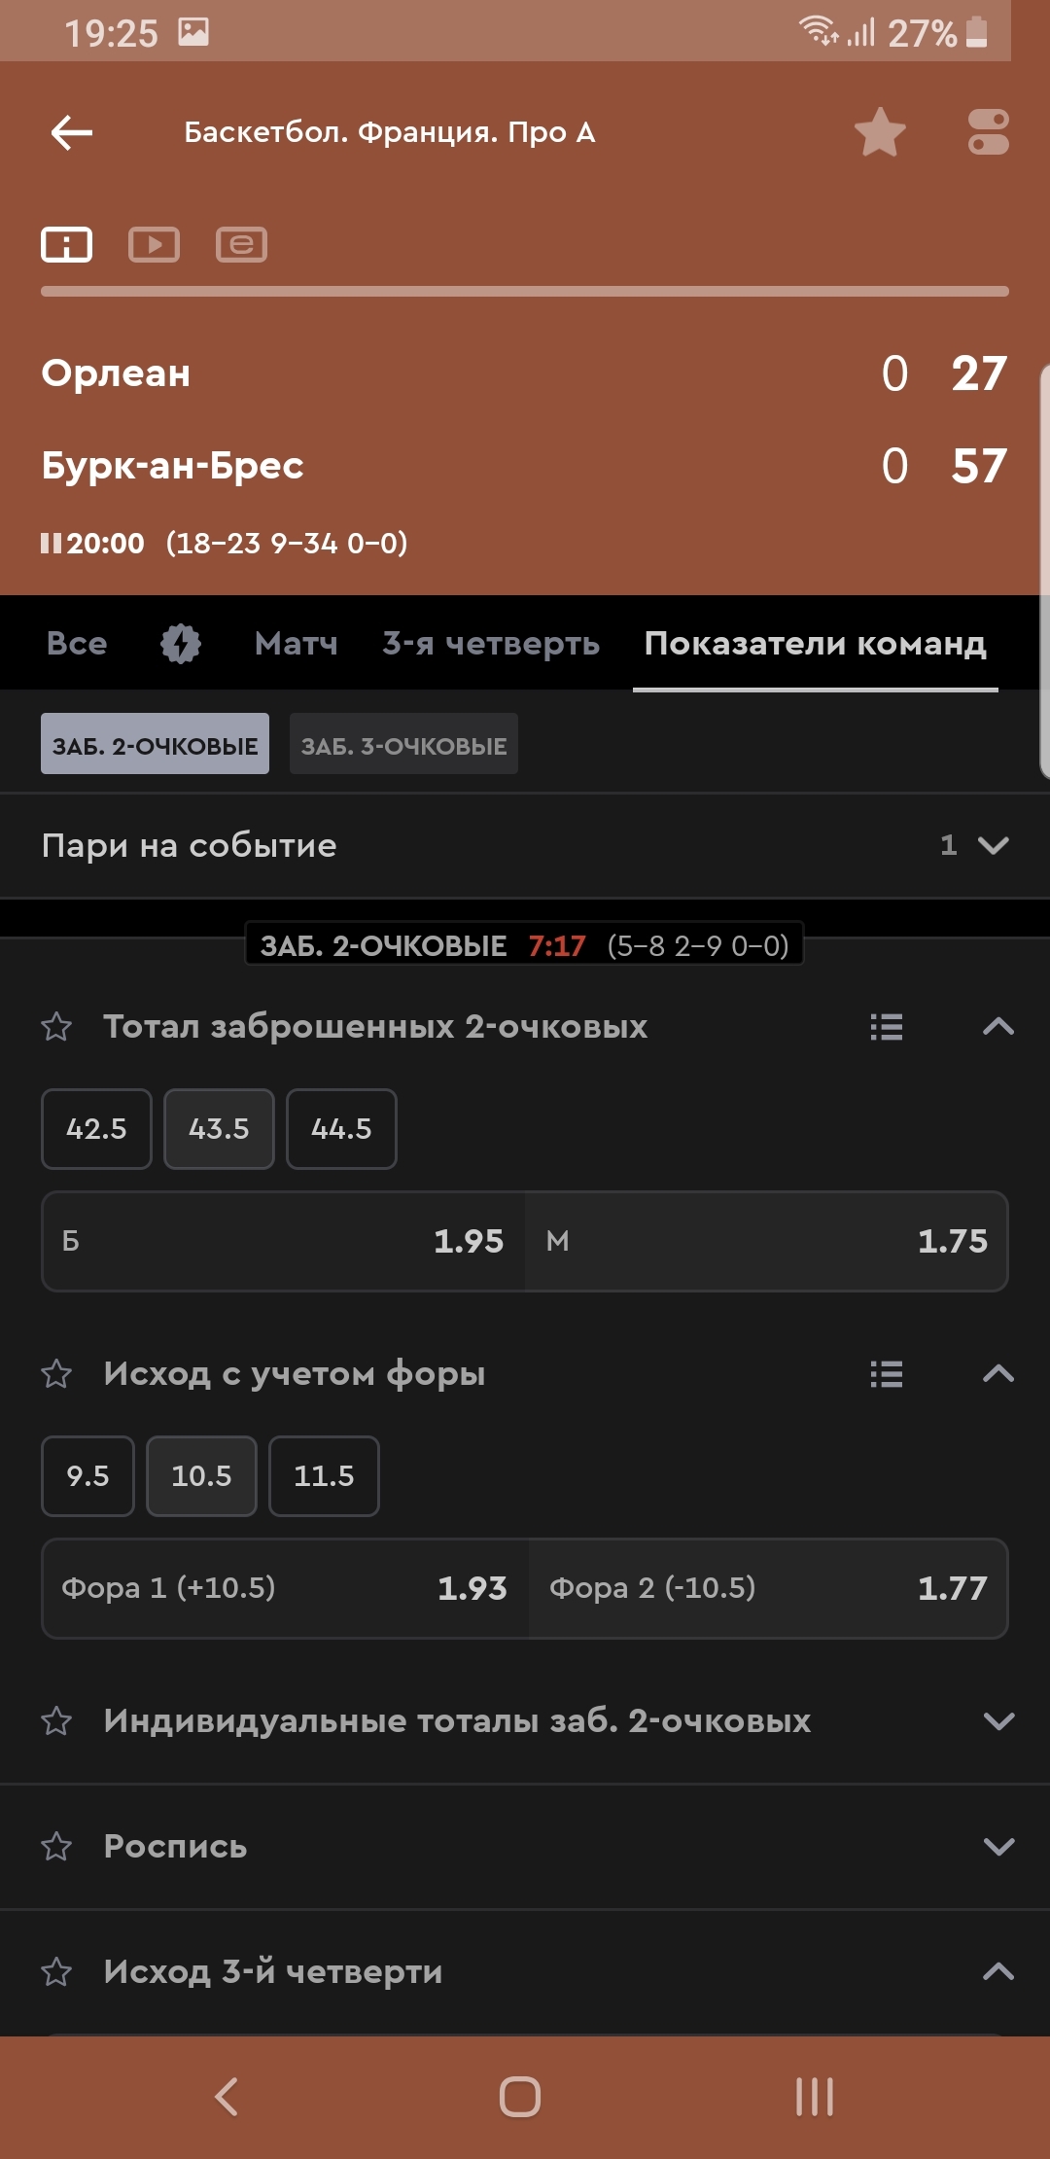Star the Роспись market

pyautogui.click(x=56, y=1846)
